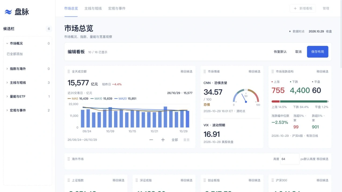Click the VIX value 16.91
The height and width of the screenshot is (192, 342).
212,134
